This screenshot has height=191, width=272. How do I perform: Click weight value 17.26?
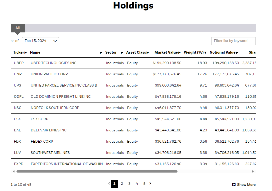[202, 74]
